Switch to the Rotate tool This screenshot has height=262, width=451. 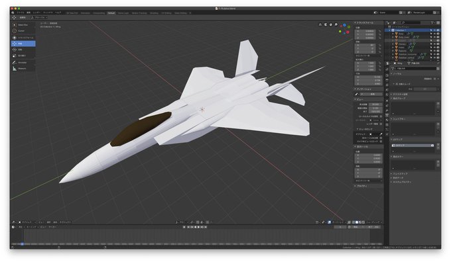click(x=23, y=50)
